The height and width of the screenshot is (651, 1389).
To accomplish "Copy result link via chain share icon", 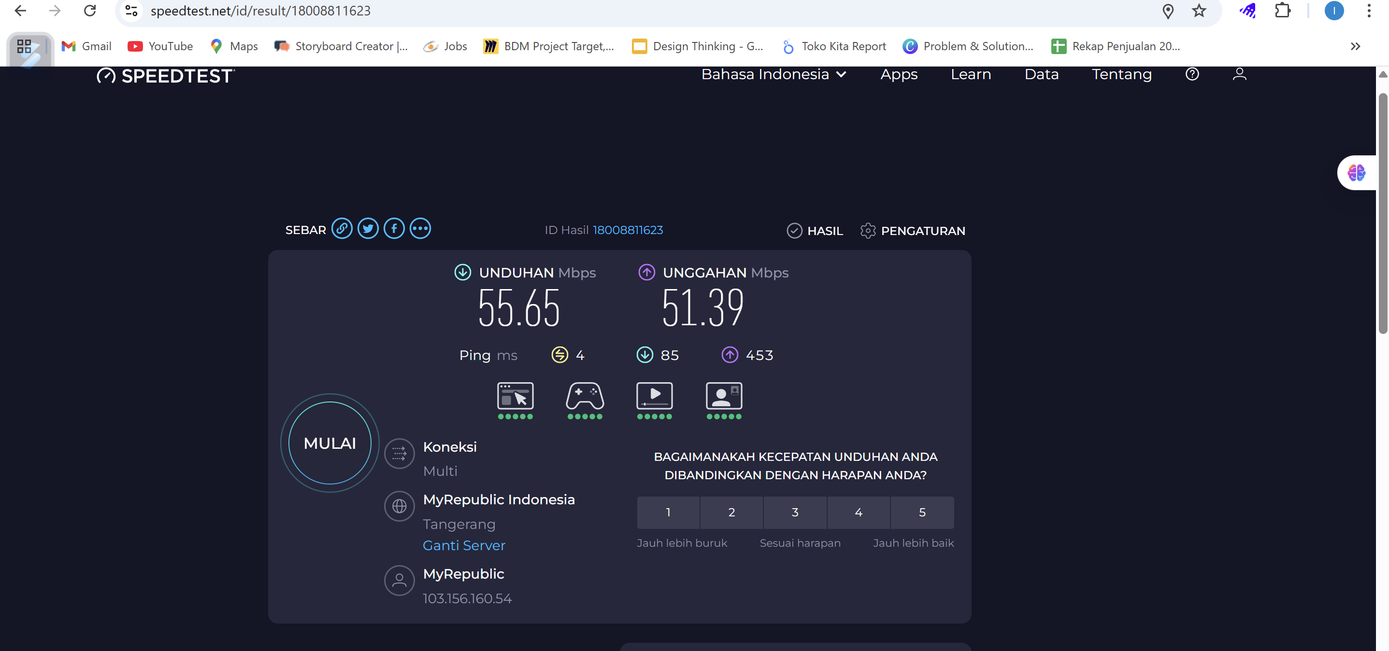I will (342, 228).
